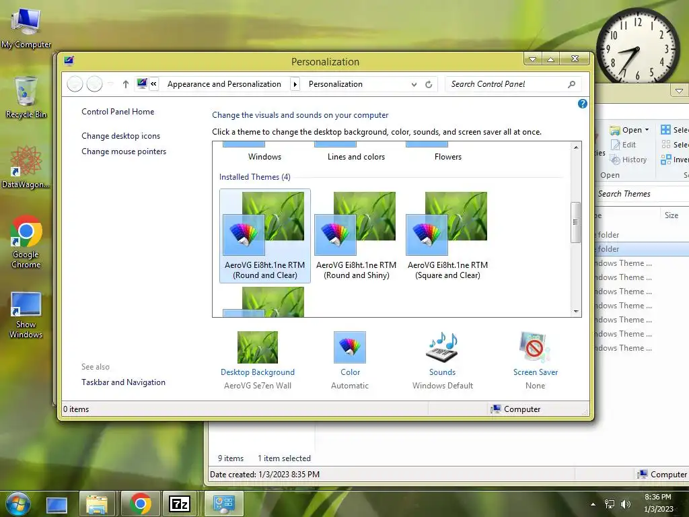Click the Forward navigation arrow

point(94,83)
